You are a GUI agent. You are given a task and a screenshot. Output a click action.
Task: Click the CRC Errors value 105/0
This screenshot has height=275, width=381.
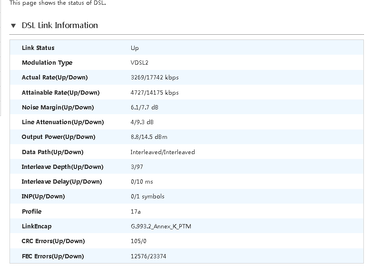[x=138, y=241]
